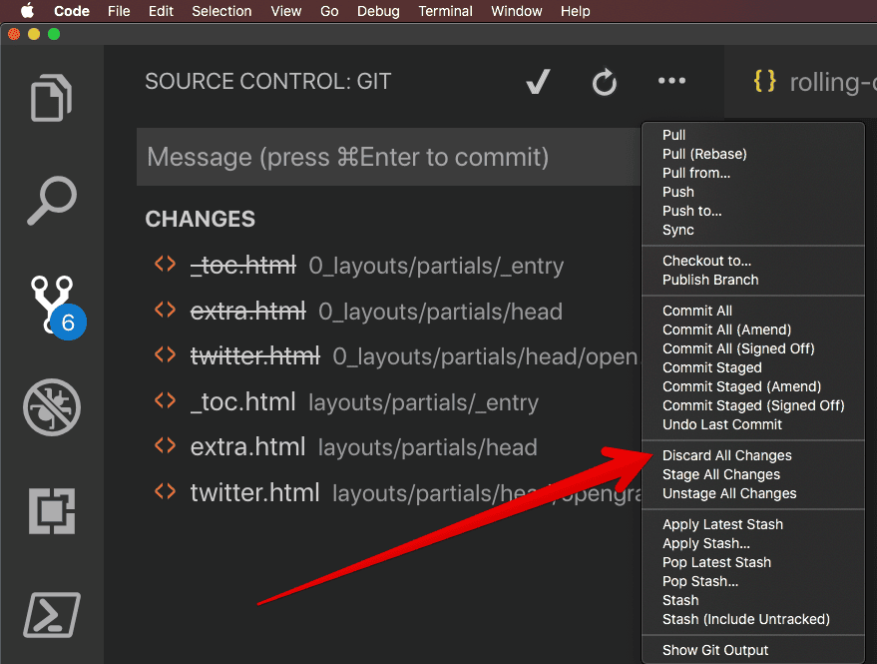877x664 pixels.
Task: Collapse the CHANGES section header
Action: tap(201, 219)
